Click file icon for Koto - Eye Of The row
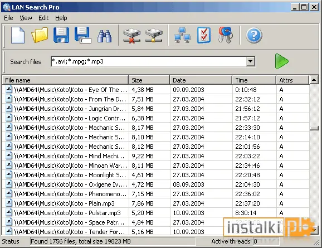 click(x=8, y=89)
